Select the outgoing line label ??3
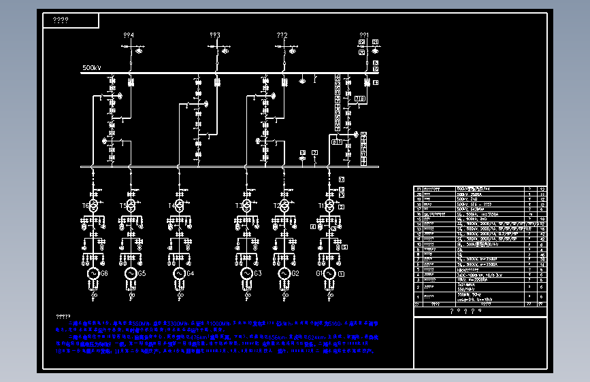Image resolution: width=590 pixels, height=382 pixels. 215,35
